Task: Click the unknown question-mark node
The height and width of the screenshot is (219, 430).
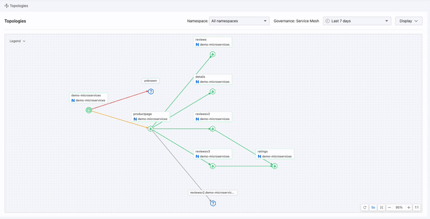Action: point(150,91)
